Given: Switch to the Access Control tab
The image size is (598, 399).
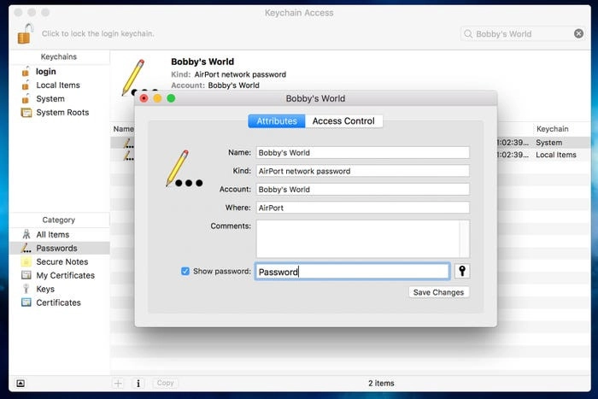Looking at the screenshot, I should pos(343,121).
